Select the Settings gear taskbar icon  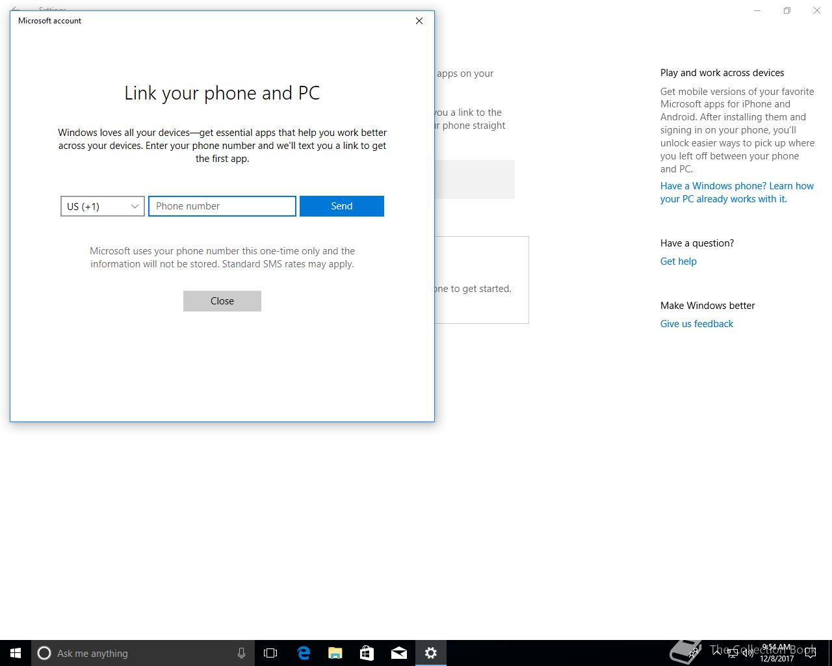tap(431, 653)
